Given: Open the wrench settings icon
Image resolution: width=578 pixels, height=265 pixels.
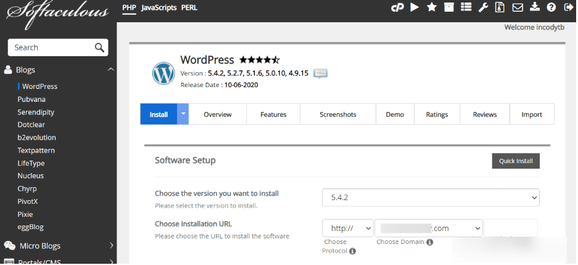Looking at the screenshot, I should click(x=483, y=7).
